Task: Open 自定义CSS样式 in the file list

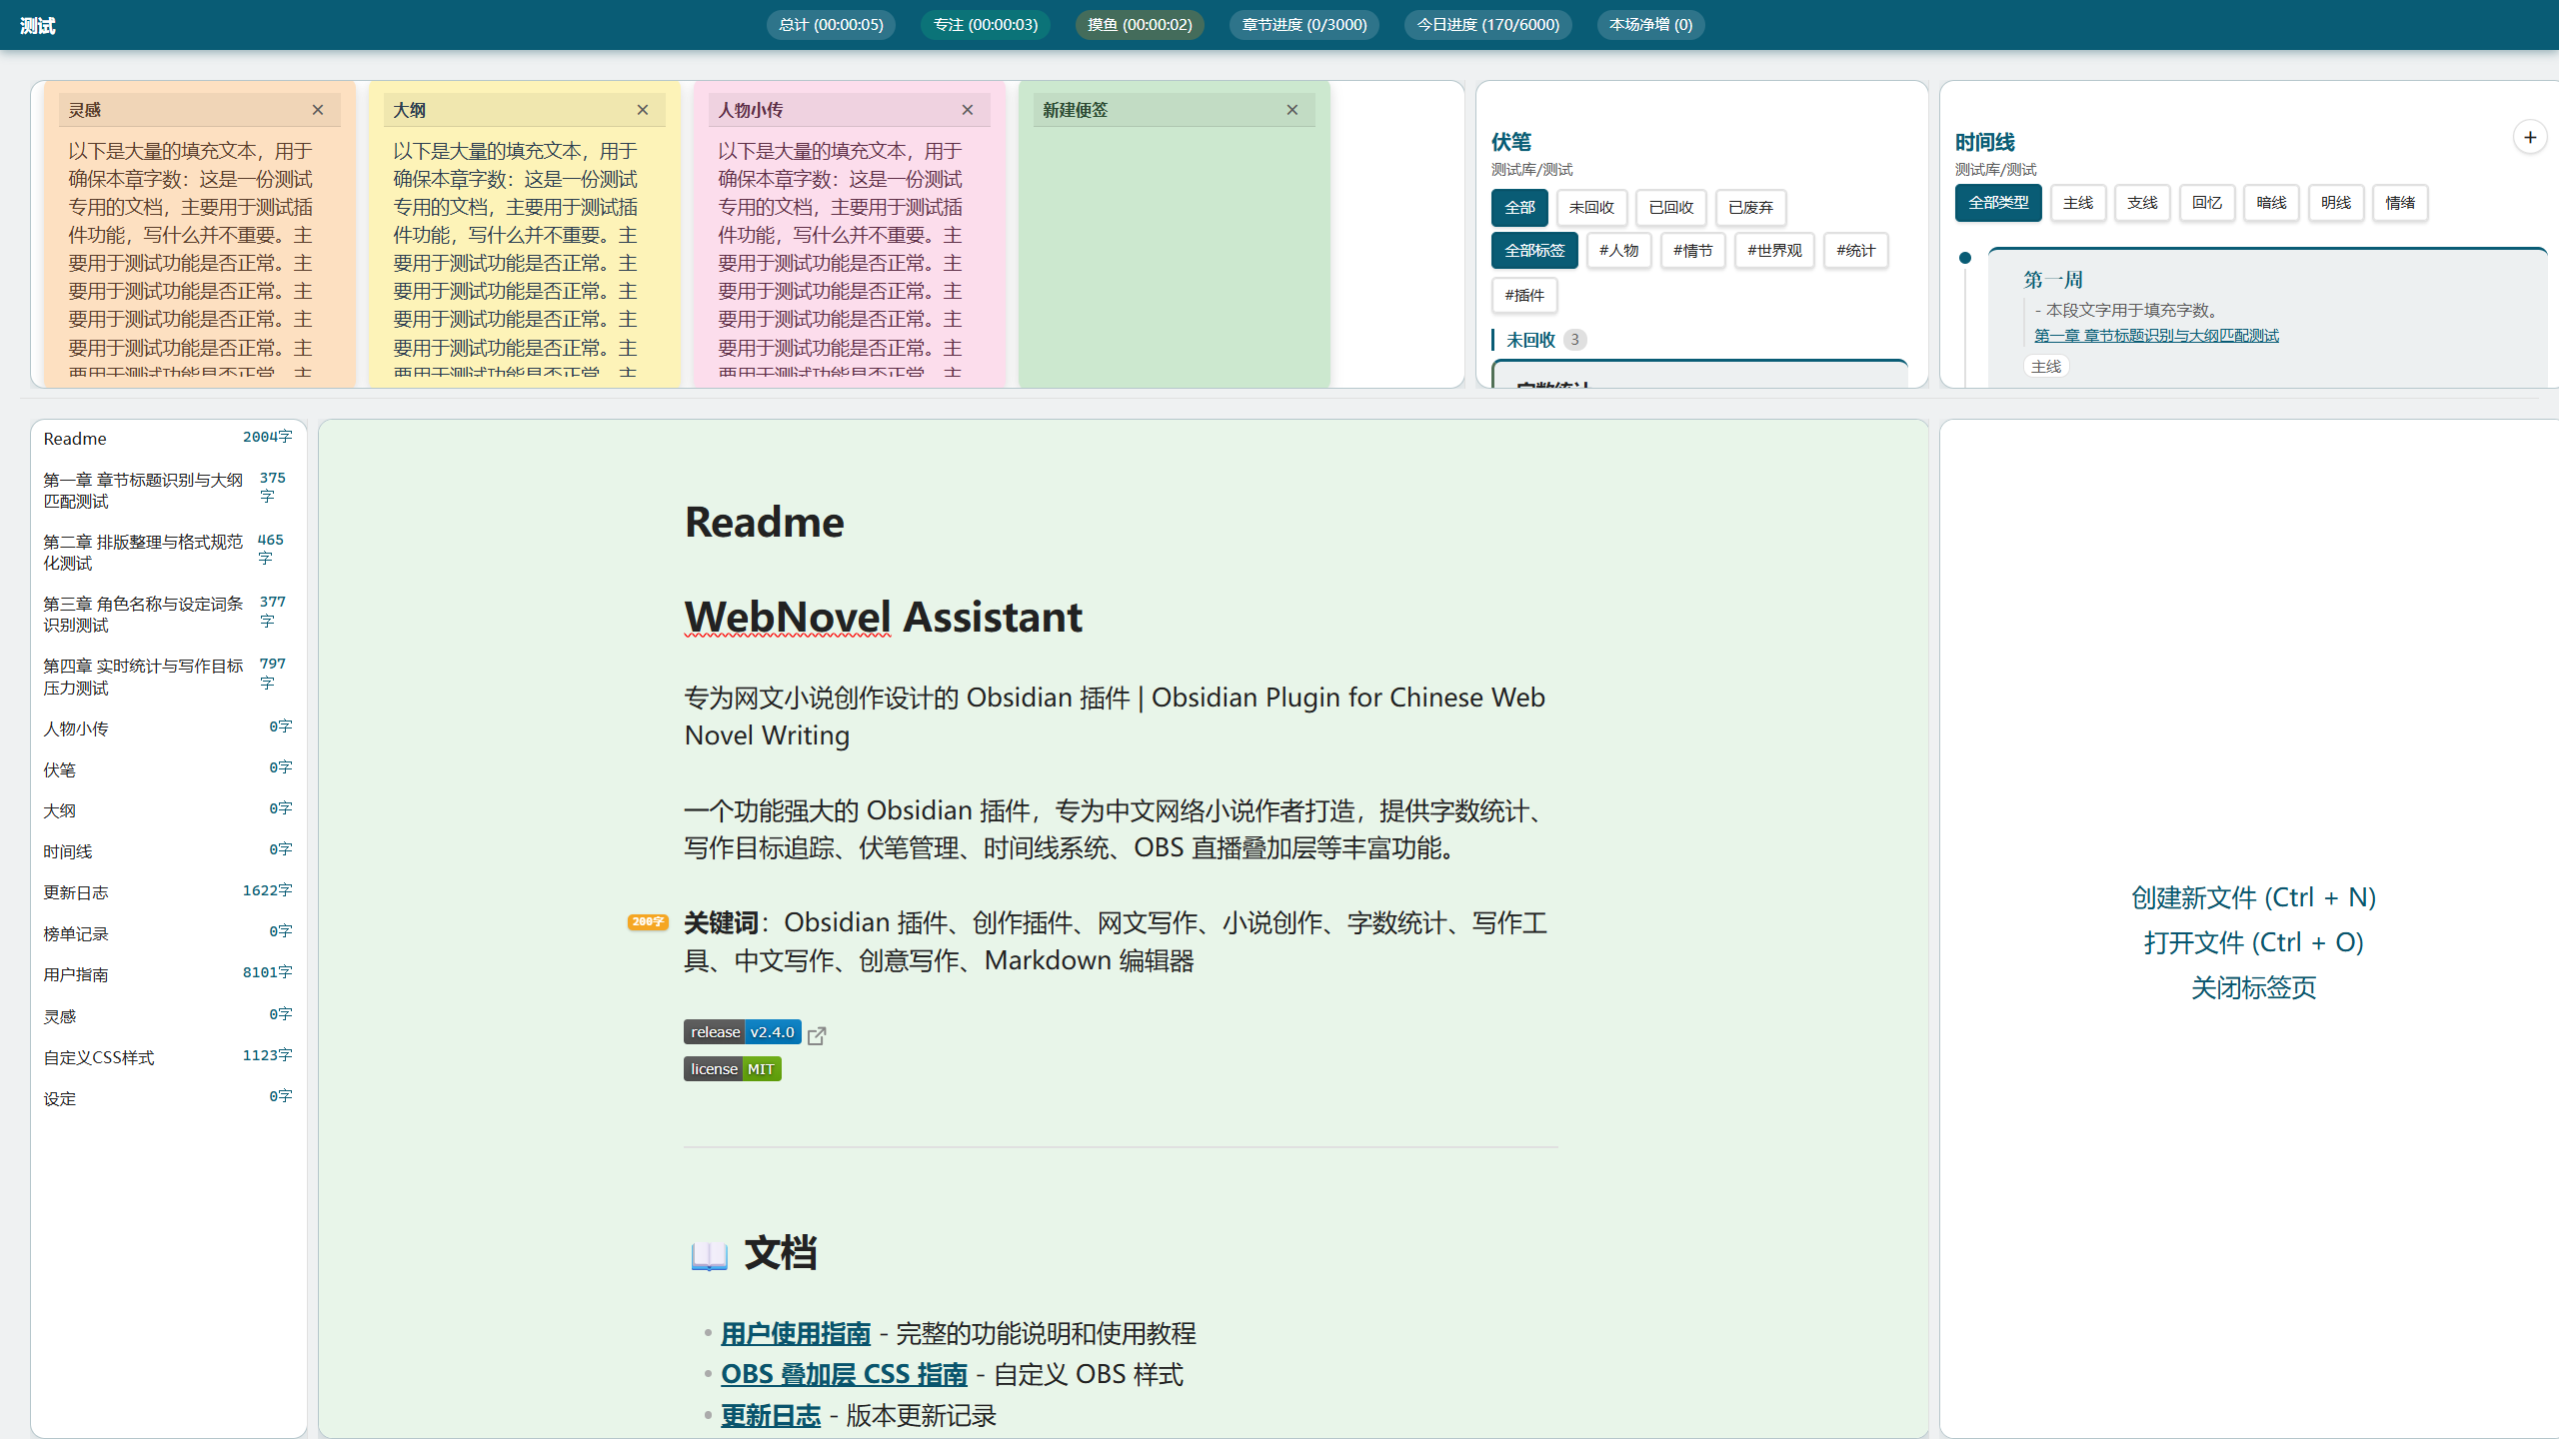Action: pos(168,1057)
